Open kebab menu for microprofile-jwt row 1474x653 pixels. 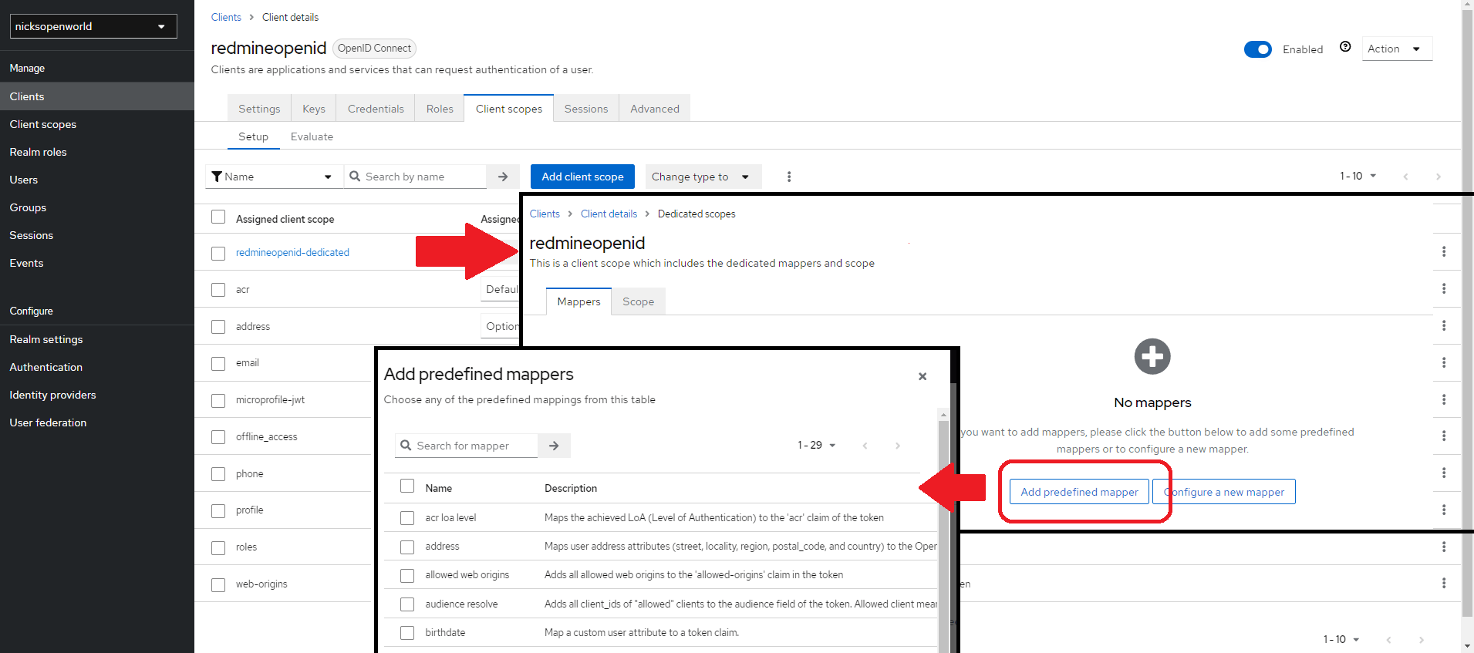1444,399
